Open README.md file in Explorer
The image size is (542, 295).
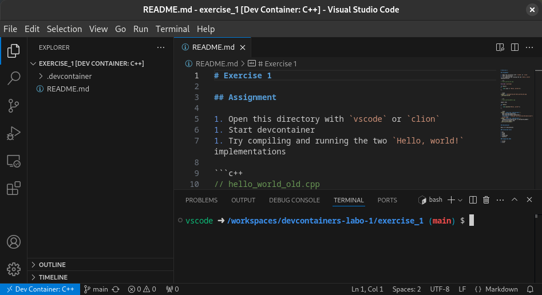point(68,89)
